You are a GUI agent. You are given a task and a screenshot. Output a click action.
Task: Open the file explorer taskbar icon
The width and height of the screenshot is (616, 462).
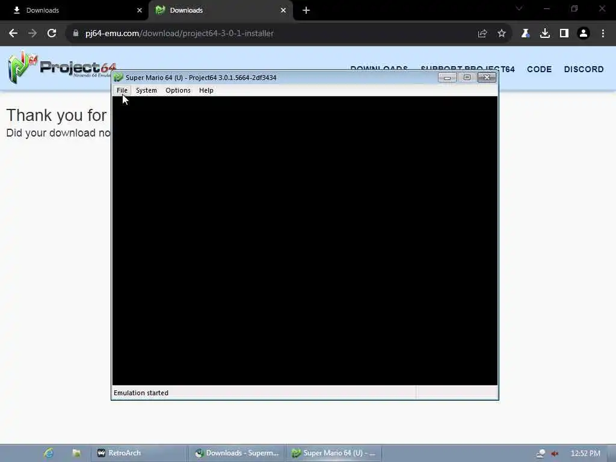click(x=76, y=453)
